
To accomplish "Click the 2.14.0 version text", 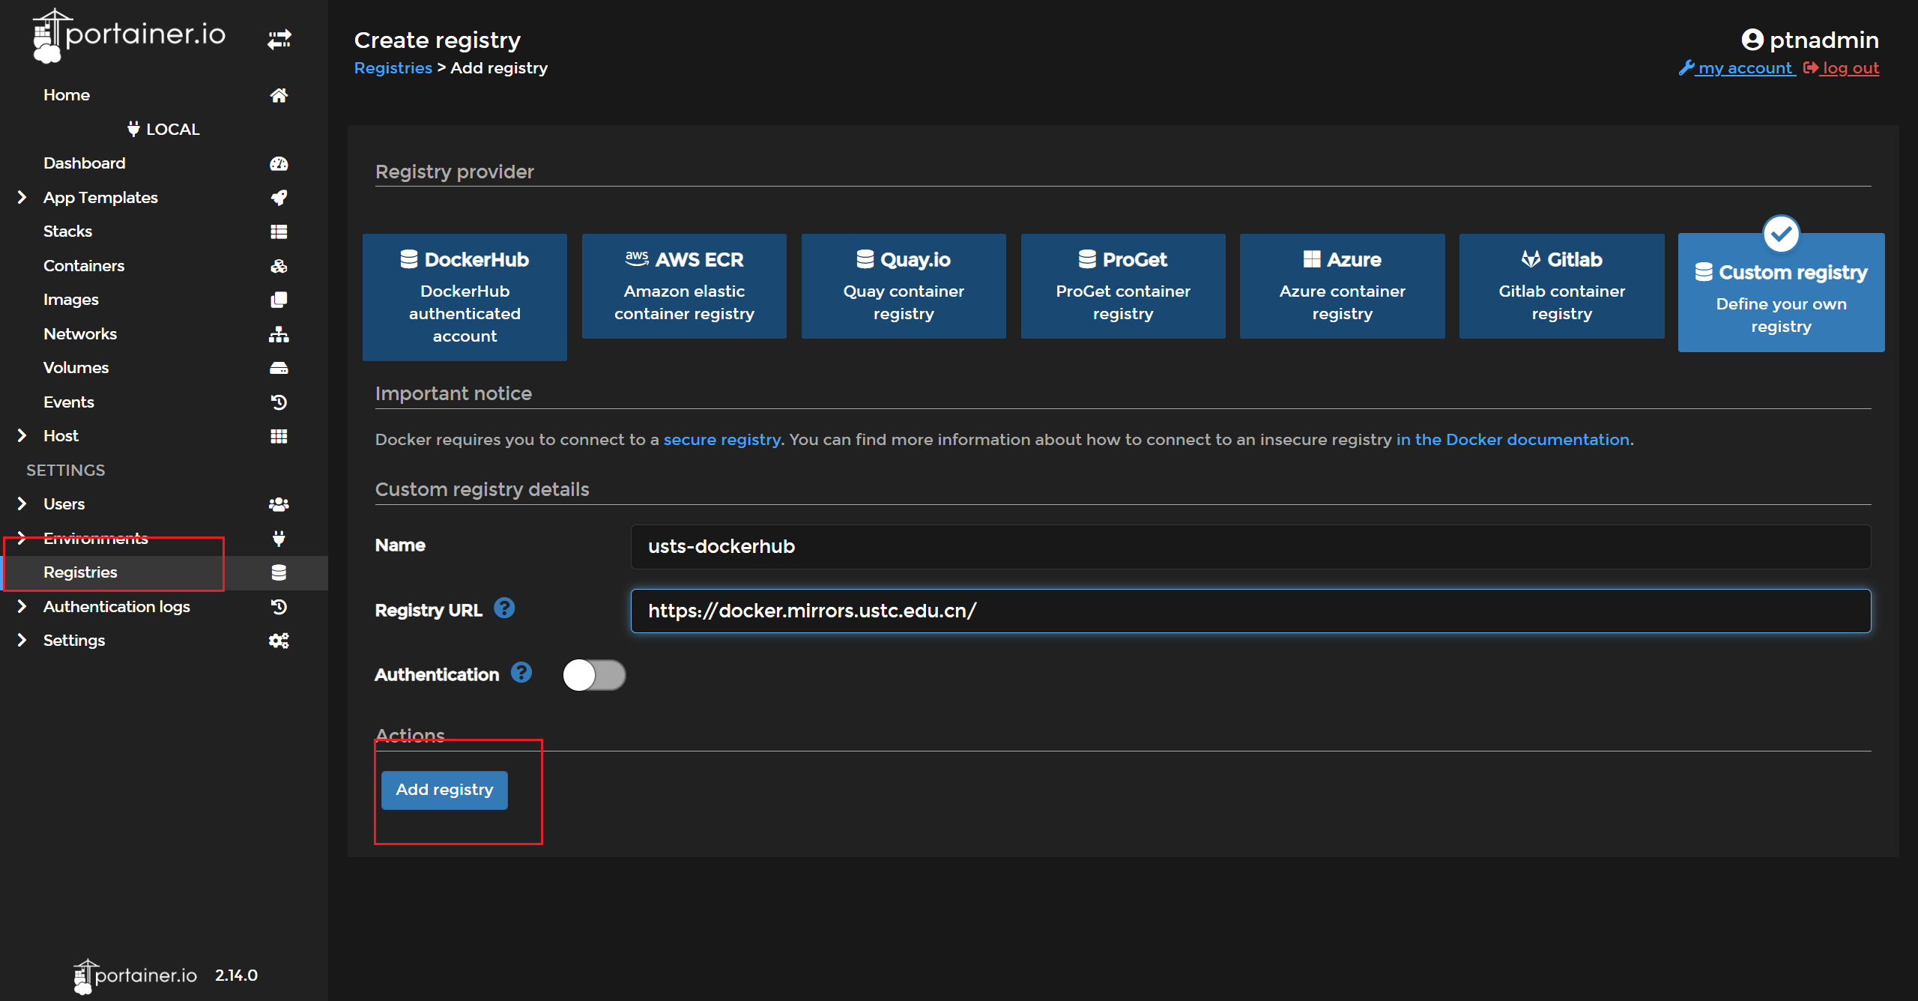I will tap(237, 976).
